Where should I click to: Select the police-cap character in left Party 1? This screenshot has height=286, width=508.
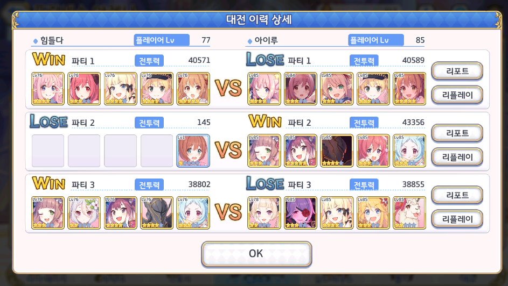tap(157, 89)
